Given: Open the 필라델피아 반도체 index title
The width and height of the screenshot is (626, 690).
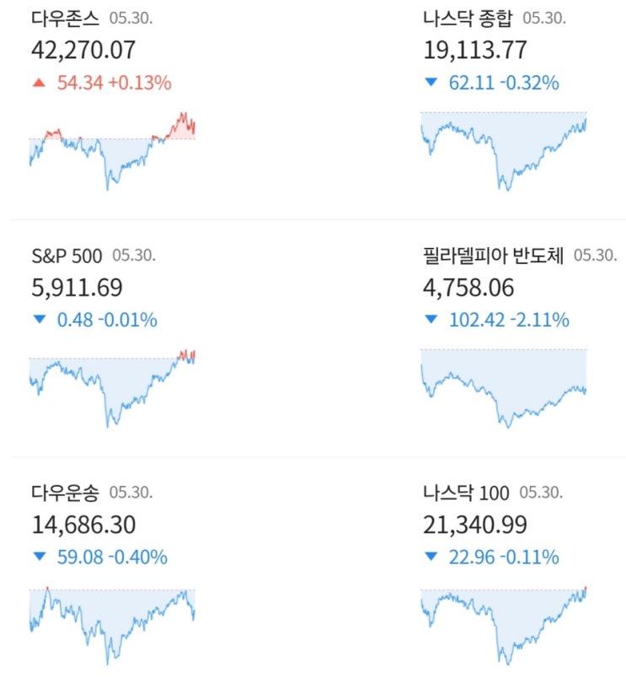Looking at the screenshot, I should (494, 256).
